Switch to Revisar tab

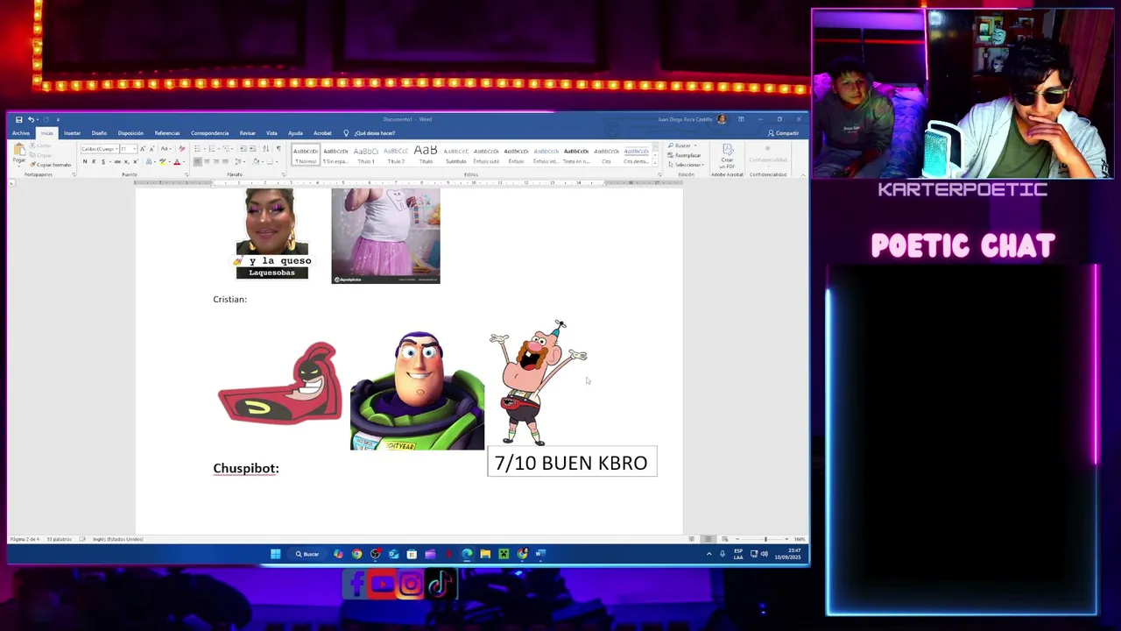point(247,133)
